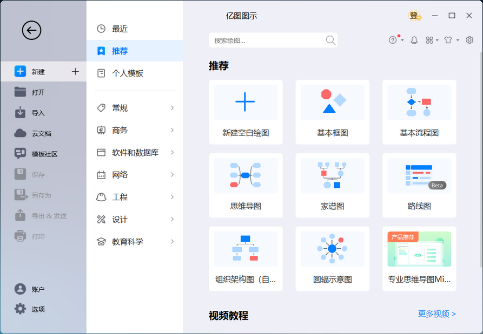This screenshot has width=483, height=334.
Task: Expand the 商务 category chevron
Action: (x=172, y=130)
